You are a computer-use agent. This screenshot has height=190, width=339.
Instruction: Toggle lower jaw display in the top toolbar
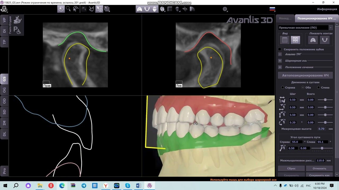[147, 9]
